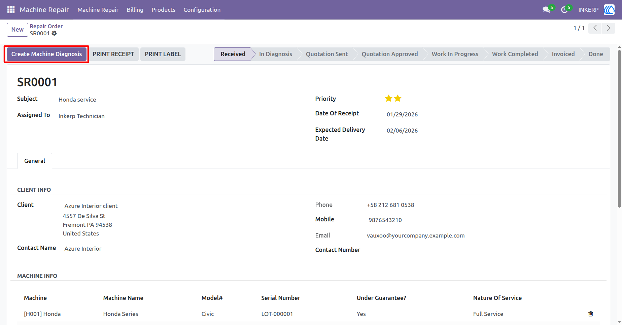Go to the previous record arrow
This screenshot has width=622, height=325.
tap(595, 28)
